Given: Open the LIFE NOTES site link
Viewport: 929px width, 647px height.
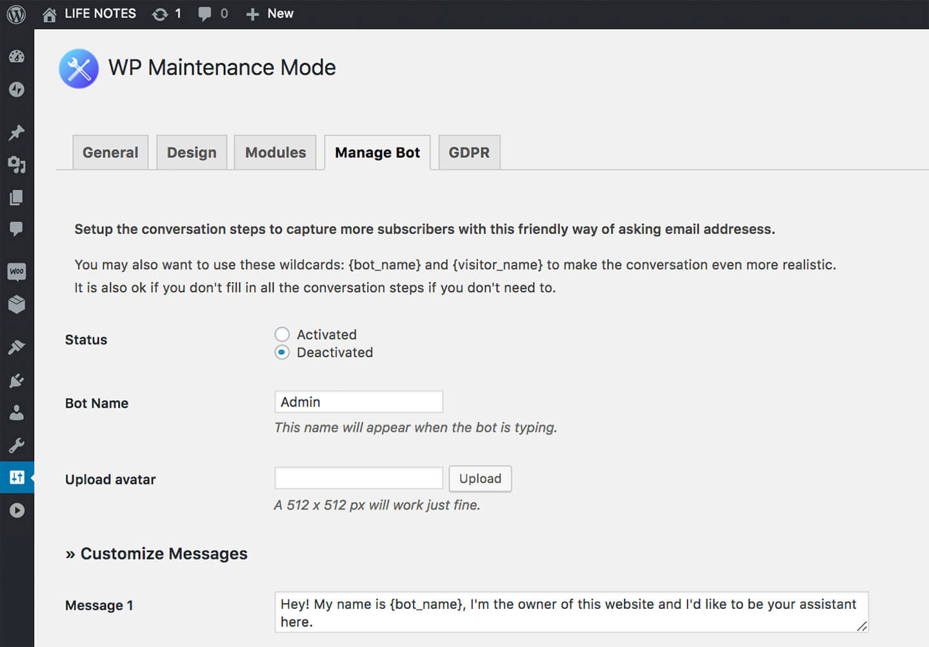Looking at the screenshot, I should 100,14.
